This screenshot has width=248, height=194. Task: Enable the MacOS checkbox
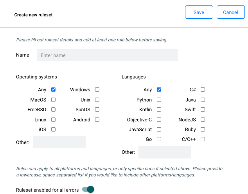point(54,100)
